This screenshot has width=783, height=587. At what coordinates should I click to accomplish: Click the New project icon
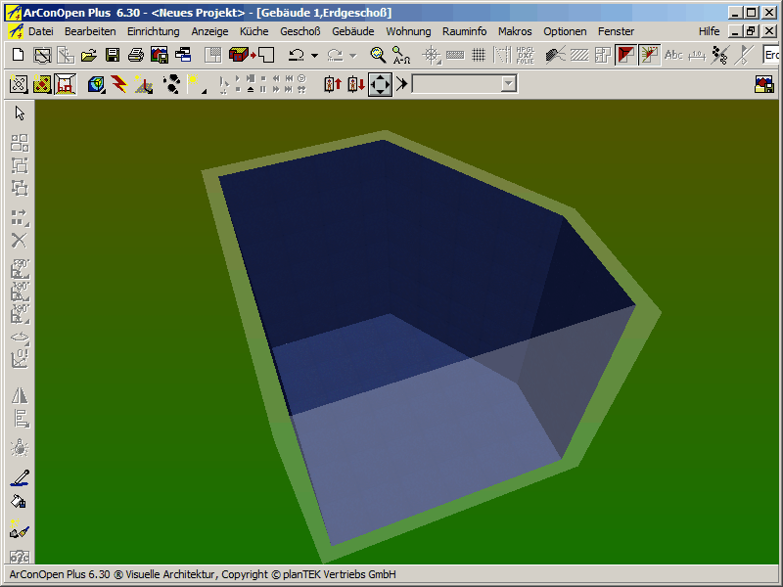[18, 55]
